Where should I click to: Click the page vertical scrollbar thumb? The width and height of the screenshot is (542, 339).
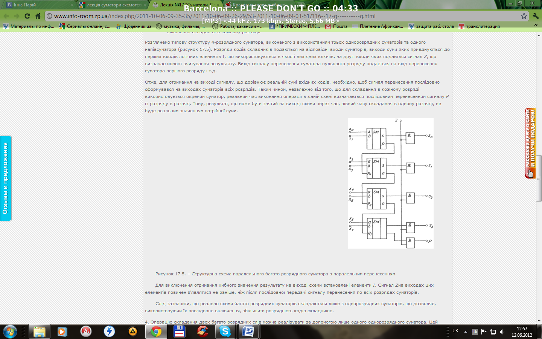pyautogui.click(x=539, y=178)
